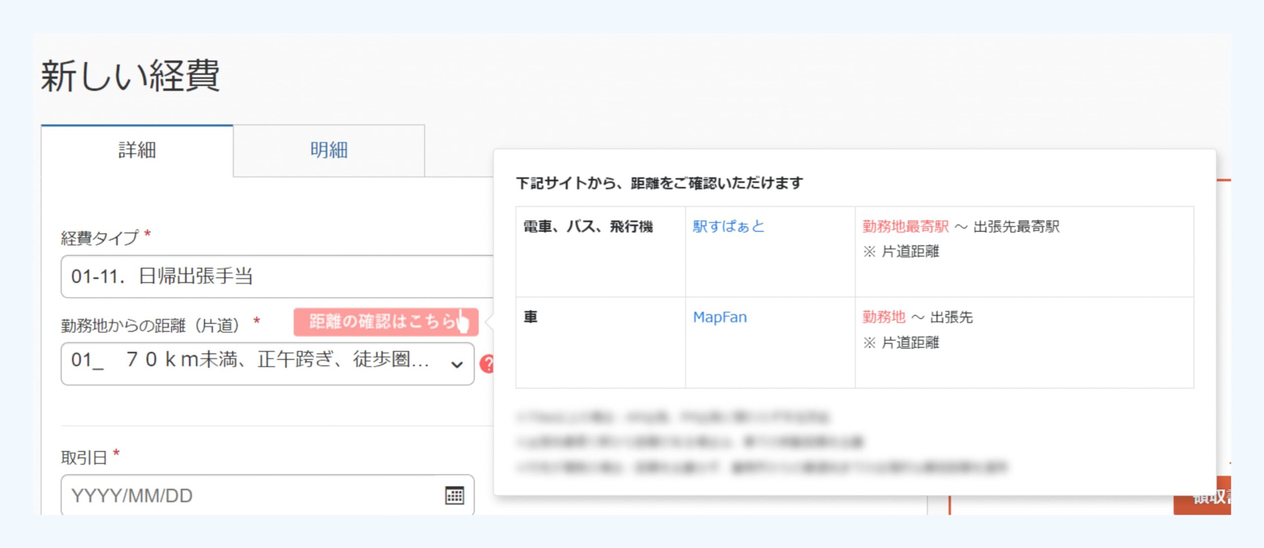Image resolution: width=1264 pixels, height=548 pixels.
Task: Click the 経費タイプ field label
Action: pyautogui.click(x=100, y=237)
